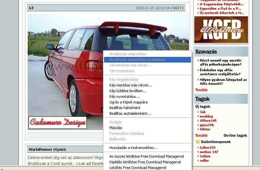This screenshot has width=260, height=170.
Task: Open member profile 'Jak'
Action: tap(203, 112)
